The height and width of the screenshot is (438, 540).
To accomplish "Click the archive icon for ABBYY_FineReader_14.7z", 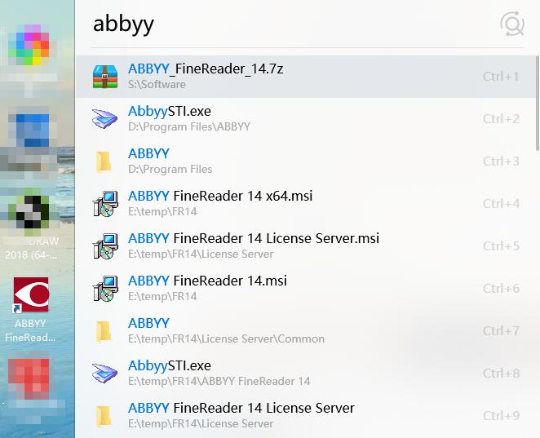I will click(104, 77).
